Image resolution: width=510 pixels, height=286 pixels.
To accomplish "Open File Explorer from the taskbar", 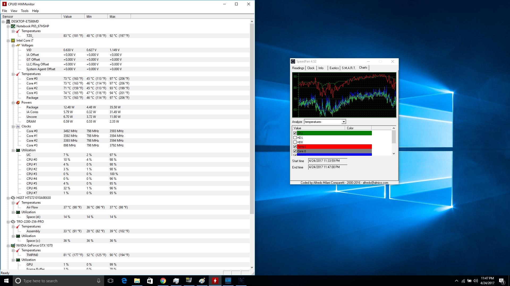I will coord(137,281).
